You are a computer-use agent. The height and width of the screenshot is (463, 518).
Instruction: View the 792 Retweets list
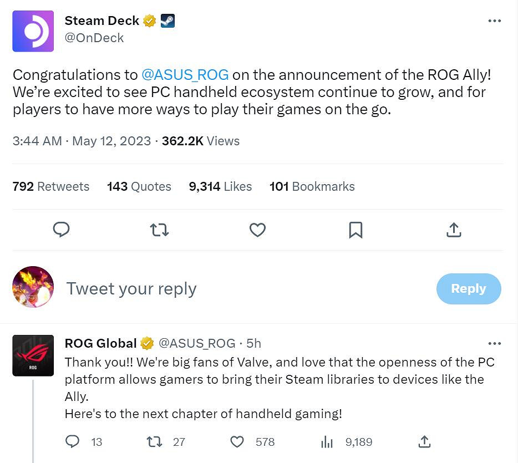[x=51, y=186]
